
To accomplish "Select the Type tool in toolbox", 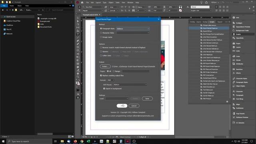I will pos(78,34).
